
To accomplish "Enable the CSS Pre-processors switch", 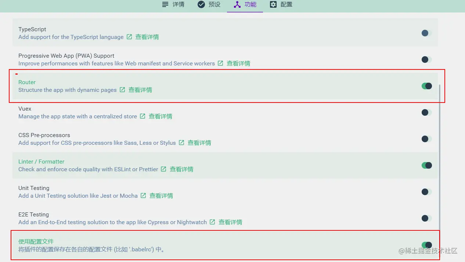I will (426, 139).
